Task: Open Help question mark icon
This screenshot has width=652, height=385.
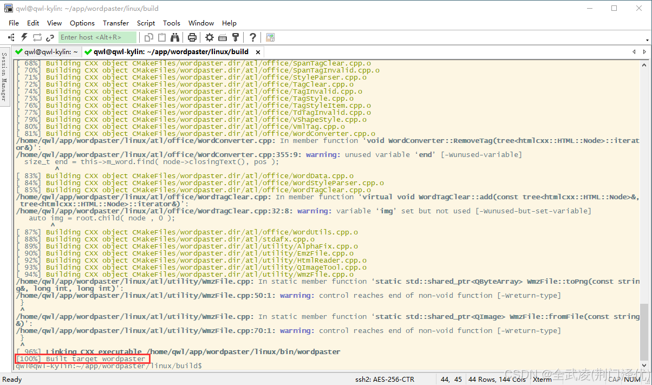Action: click(252, 37)
